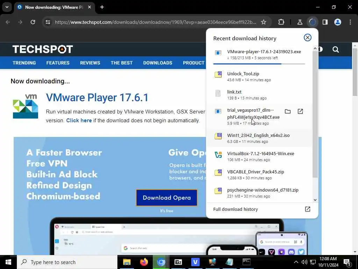Click the Download Opera button

[167, 198]
